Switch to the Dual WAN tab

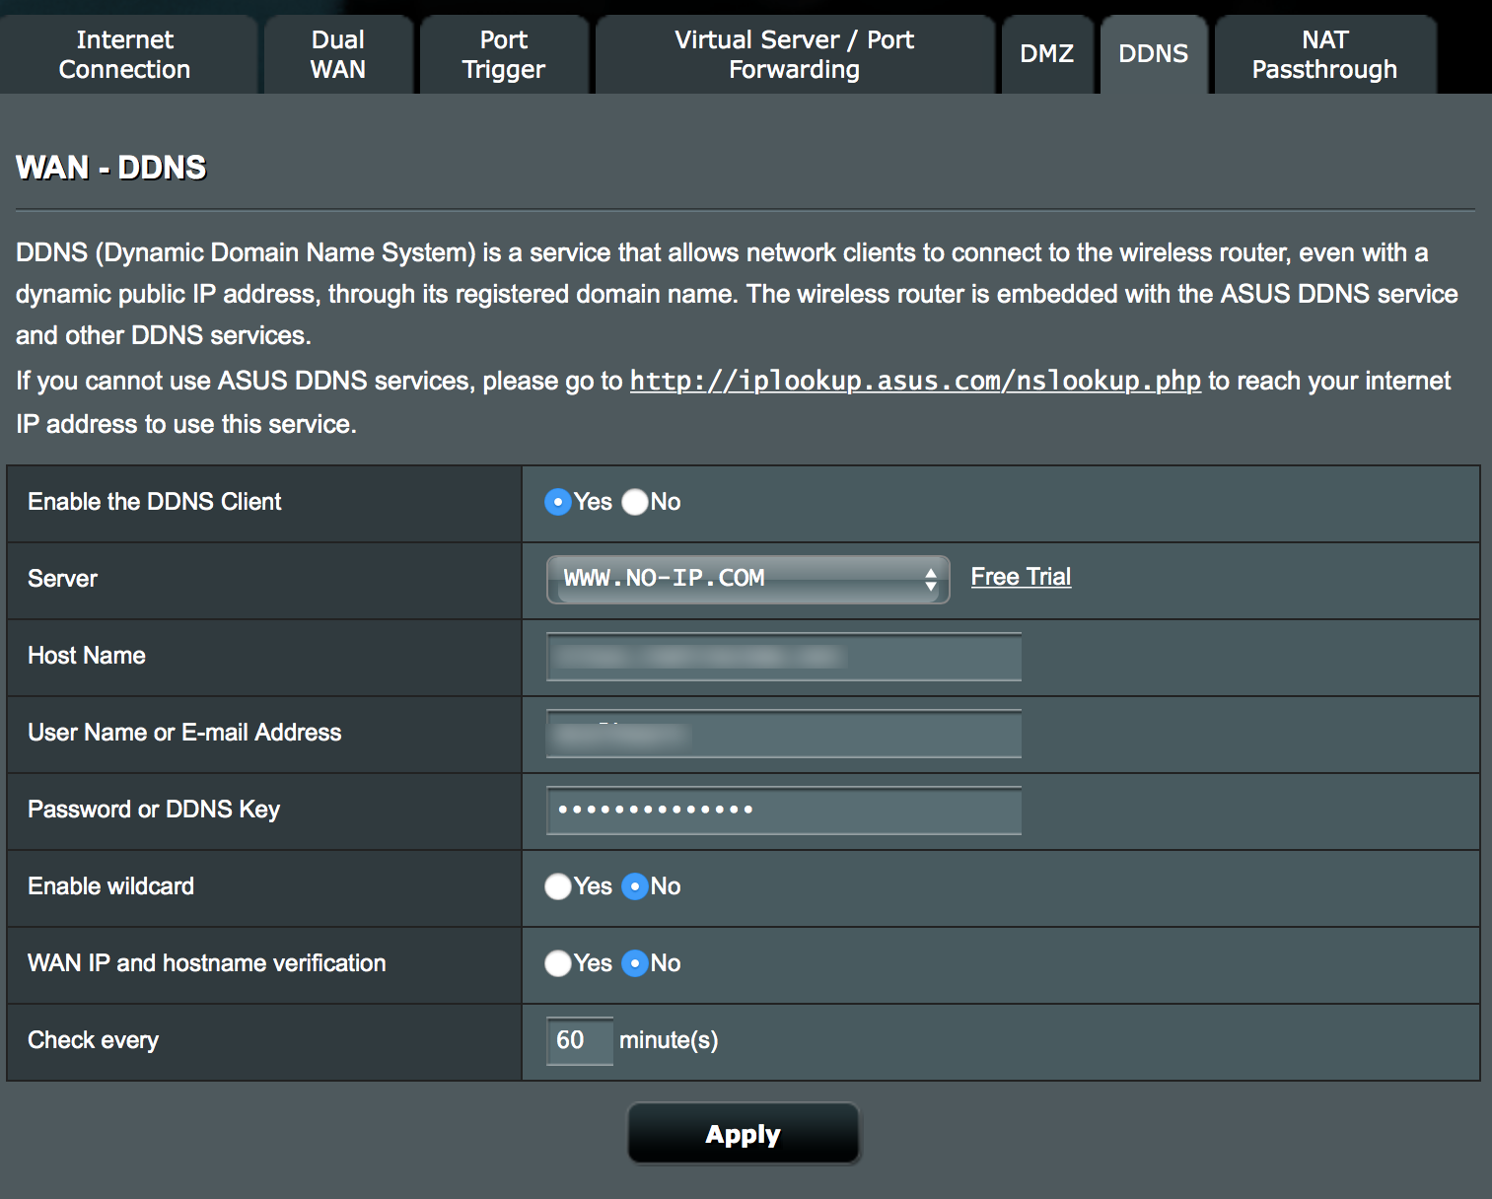tap(338, 54)
